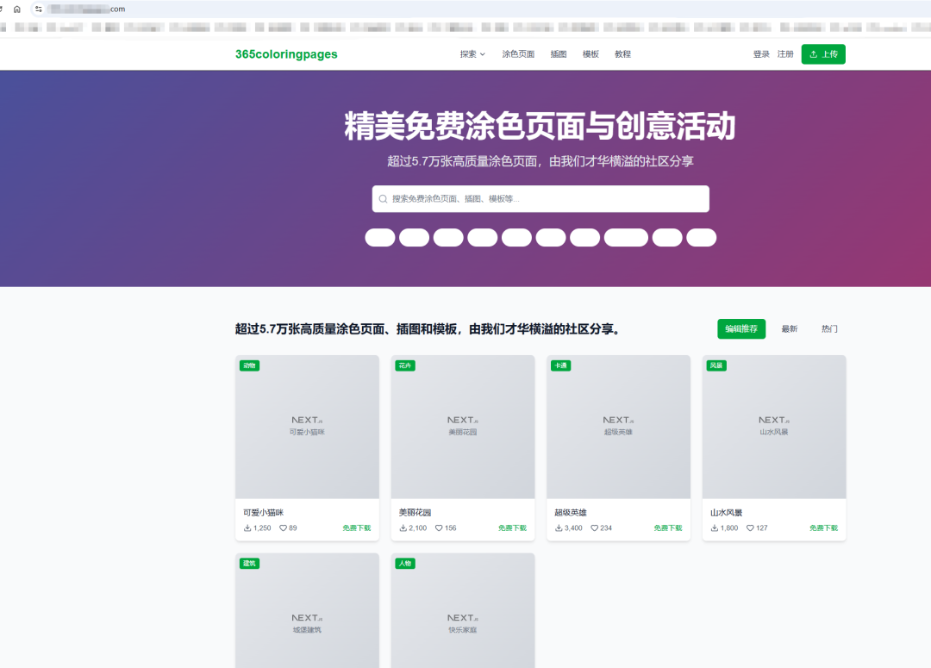Click the upload icon on the green 上传 button
Image resolution: width=931 pixels, height=668 pixels.
click(x=811, y=53)
